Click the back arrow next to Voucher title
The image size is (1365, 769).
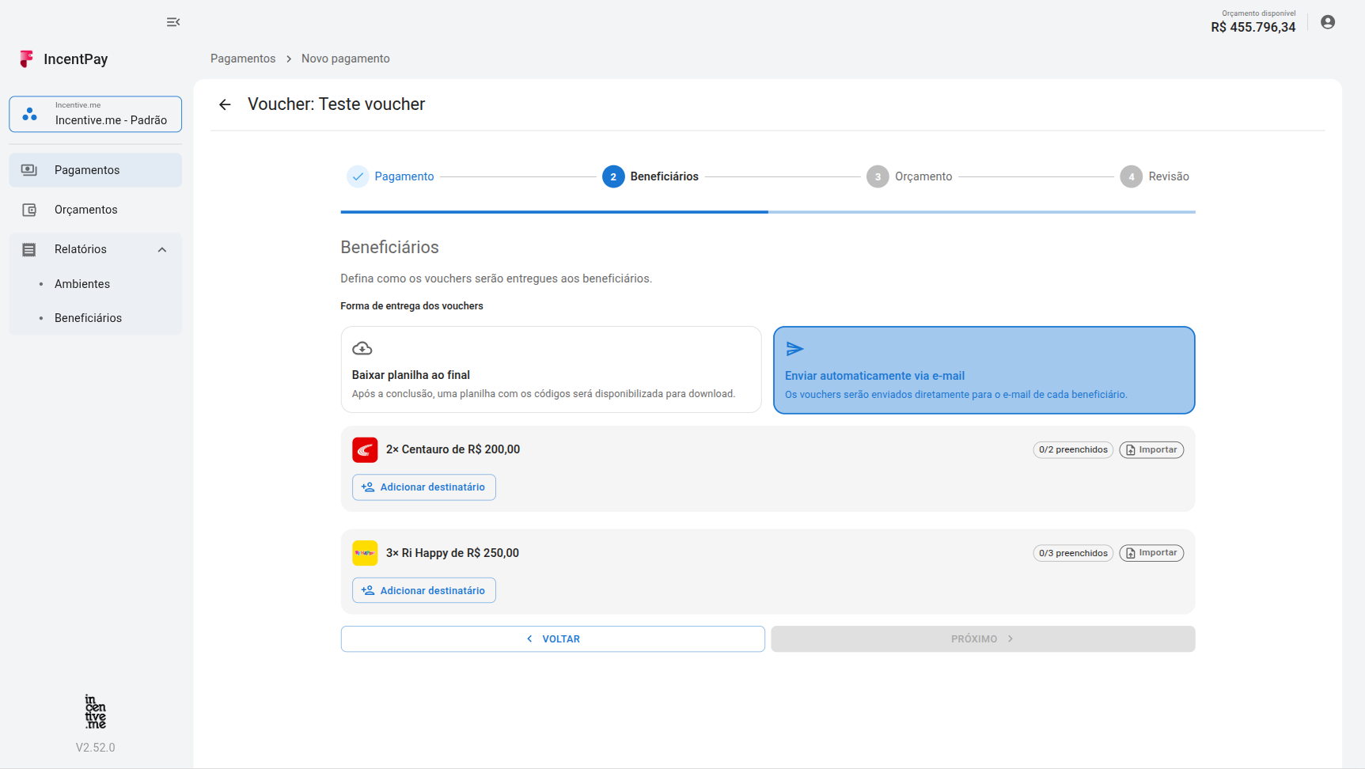(225, 104)
